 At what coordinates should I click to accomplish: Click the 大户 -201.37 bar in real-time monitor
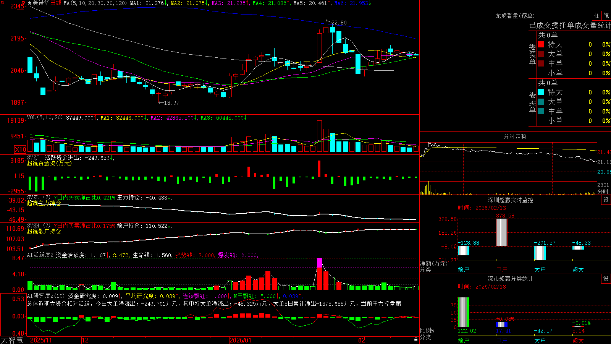[540, 253]
